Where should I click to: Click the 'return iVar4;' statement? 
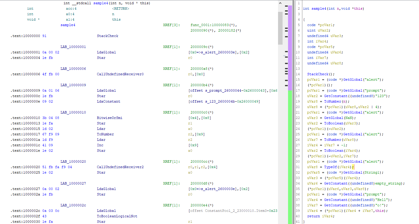pyautogui.click(x=320, y=216)
